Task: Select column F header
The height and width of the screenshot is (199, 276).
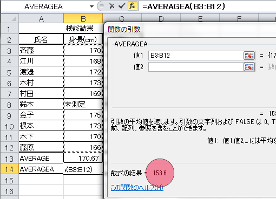Action: 239,18
